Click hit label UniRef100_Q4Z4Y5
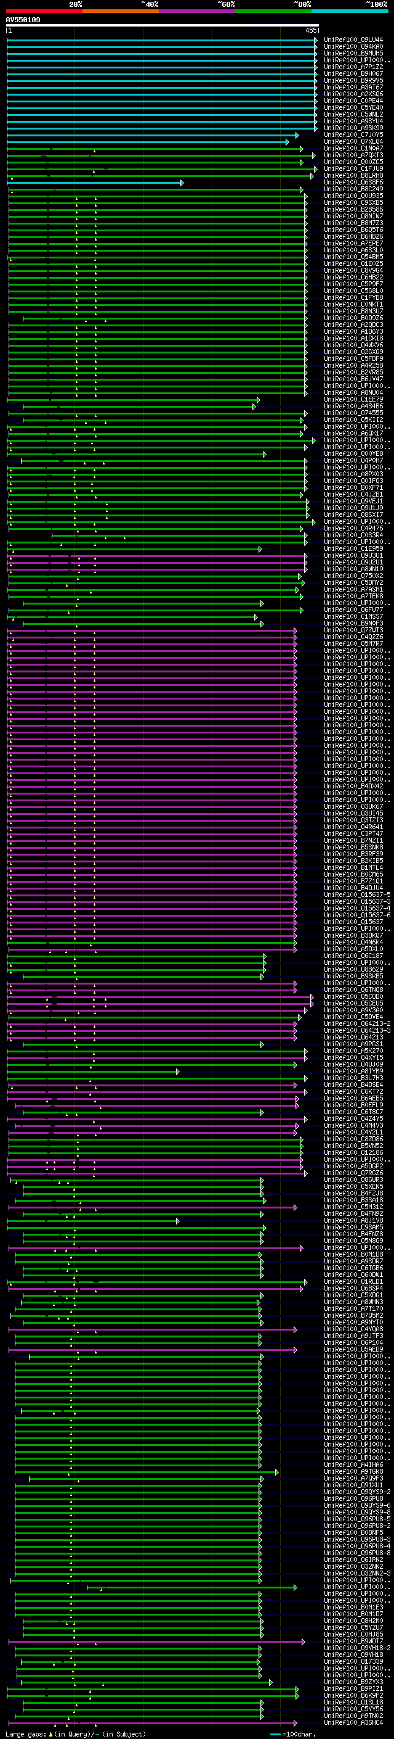The width and height of the screenshot is (394, 1739). [353, 1118]
